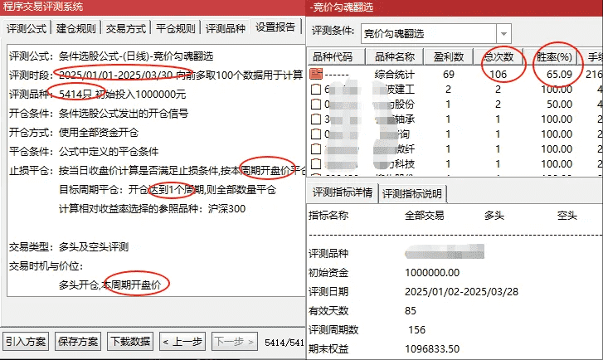Click the 盈利数 column header
The image size is (603, 360).
point(449,56)
